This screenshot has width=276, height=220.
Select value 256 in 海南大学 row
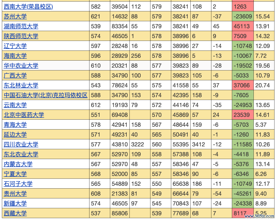coord(136,56)
